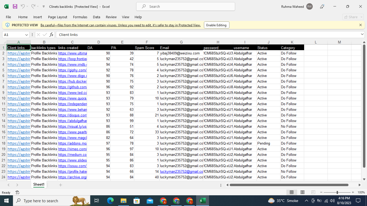
Task: Expand the Name Box dropdown
Action: 27,35
